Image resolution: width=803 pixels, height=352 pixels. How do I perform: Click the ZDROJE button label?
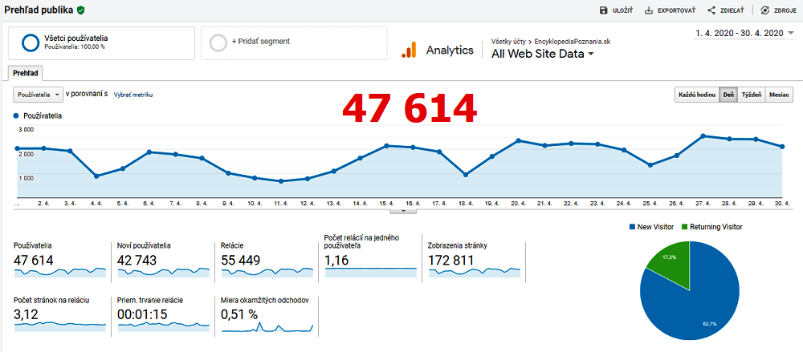point(784,10)
